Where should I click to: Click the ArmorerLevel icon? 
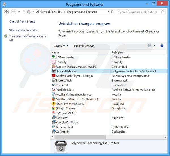coord(53,127)
